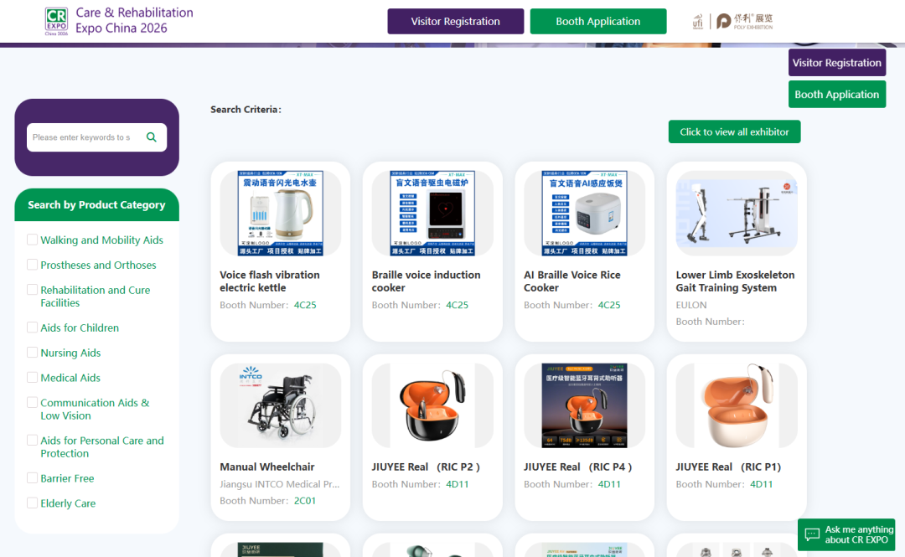Open the AI Braille Voice Rice Cooker link
This screenshot has height=557, width=905.
point(573,281)
